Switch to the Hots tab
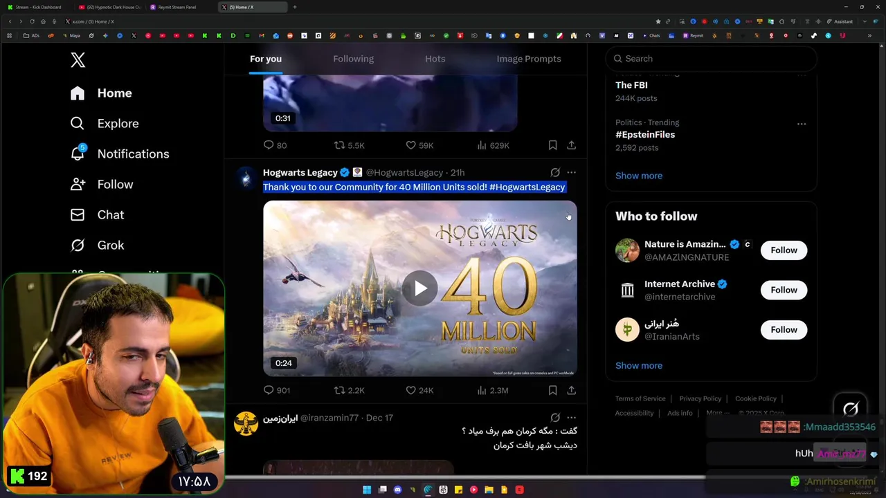The image size is (886, 498). (x=435, y=59)
